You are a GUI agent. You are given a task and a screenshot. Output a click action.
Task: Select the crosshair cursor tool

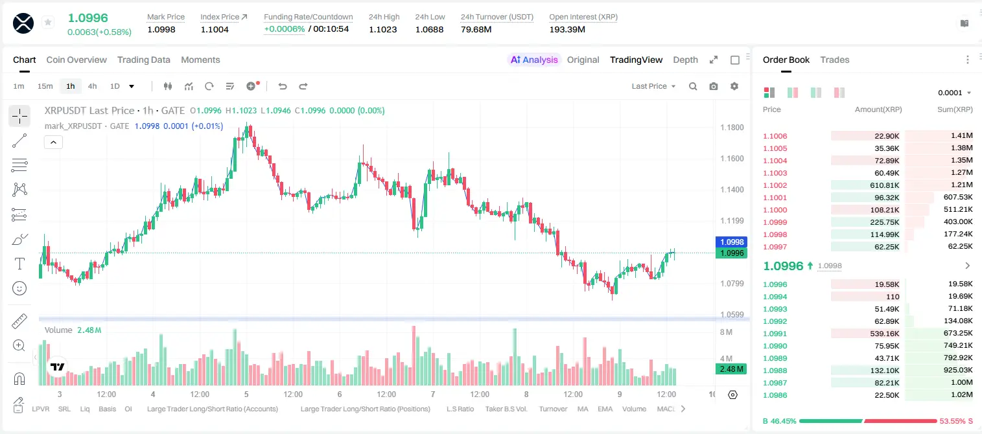19,117
